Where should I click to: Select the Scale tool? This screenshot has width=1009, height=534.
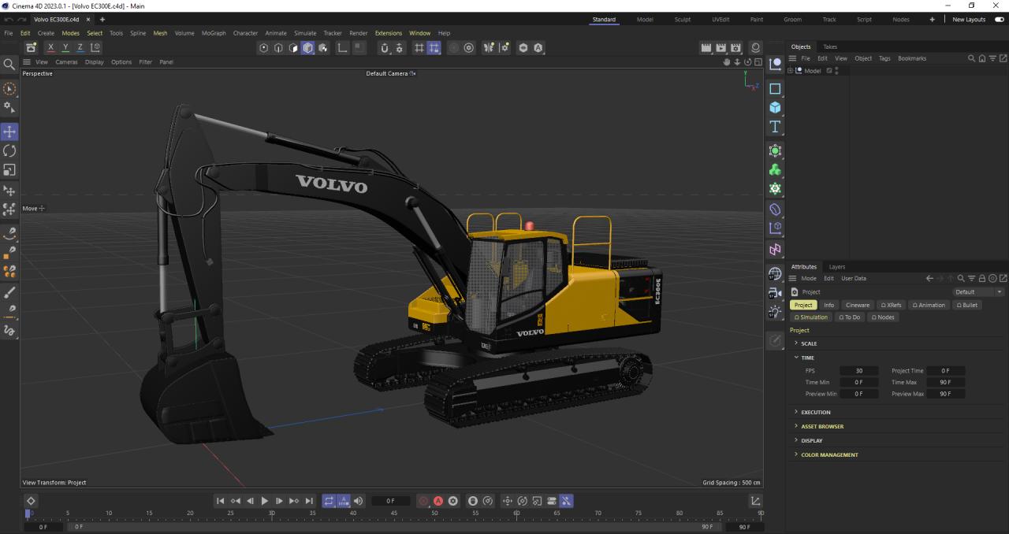[x=9, y=170]
